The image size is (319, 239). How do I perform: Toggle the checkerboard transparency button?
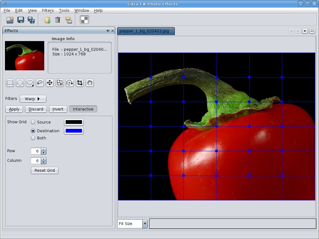point(84,20)
